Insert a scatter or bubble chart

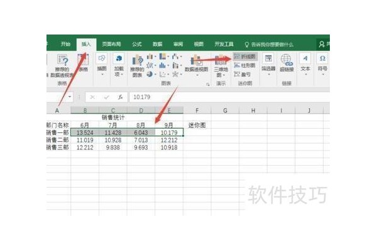point(164,74)
